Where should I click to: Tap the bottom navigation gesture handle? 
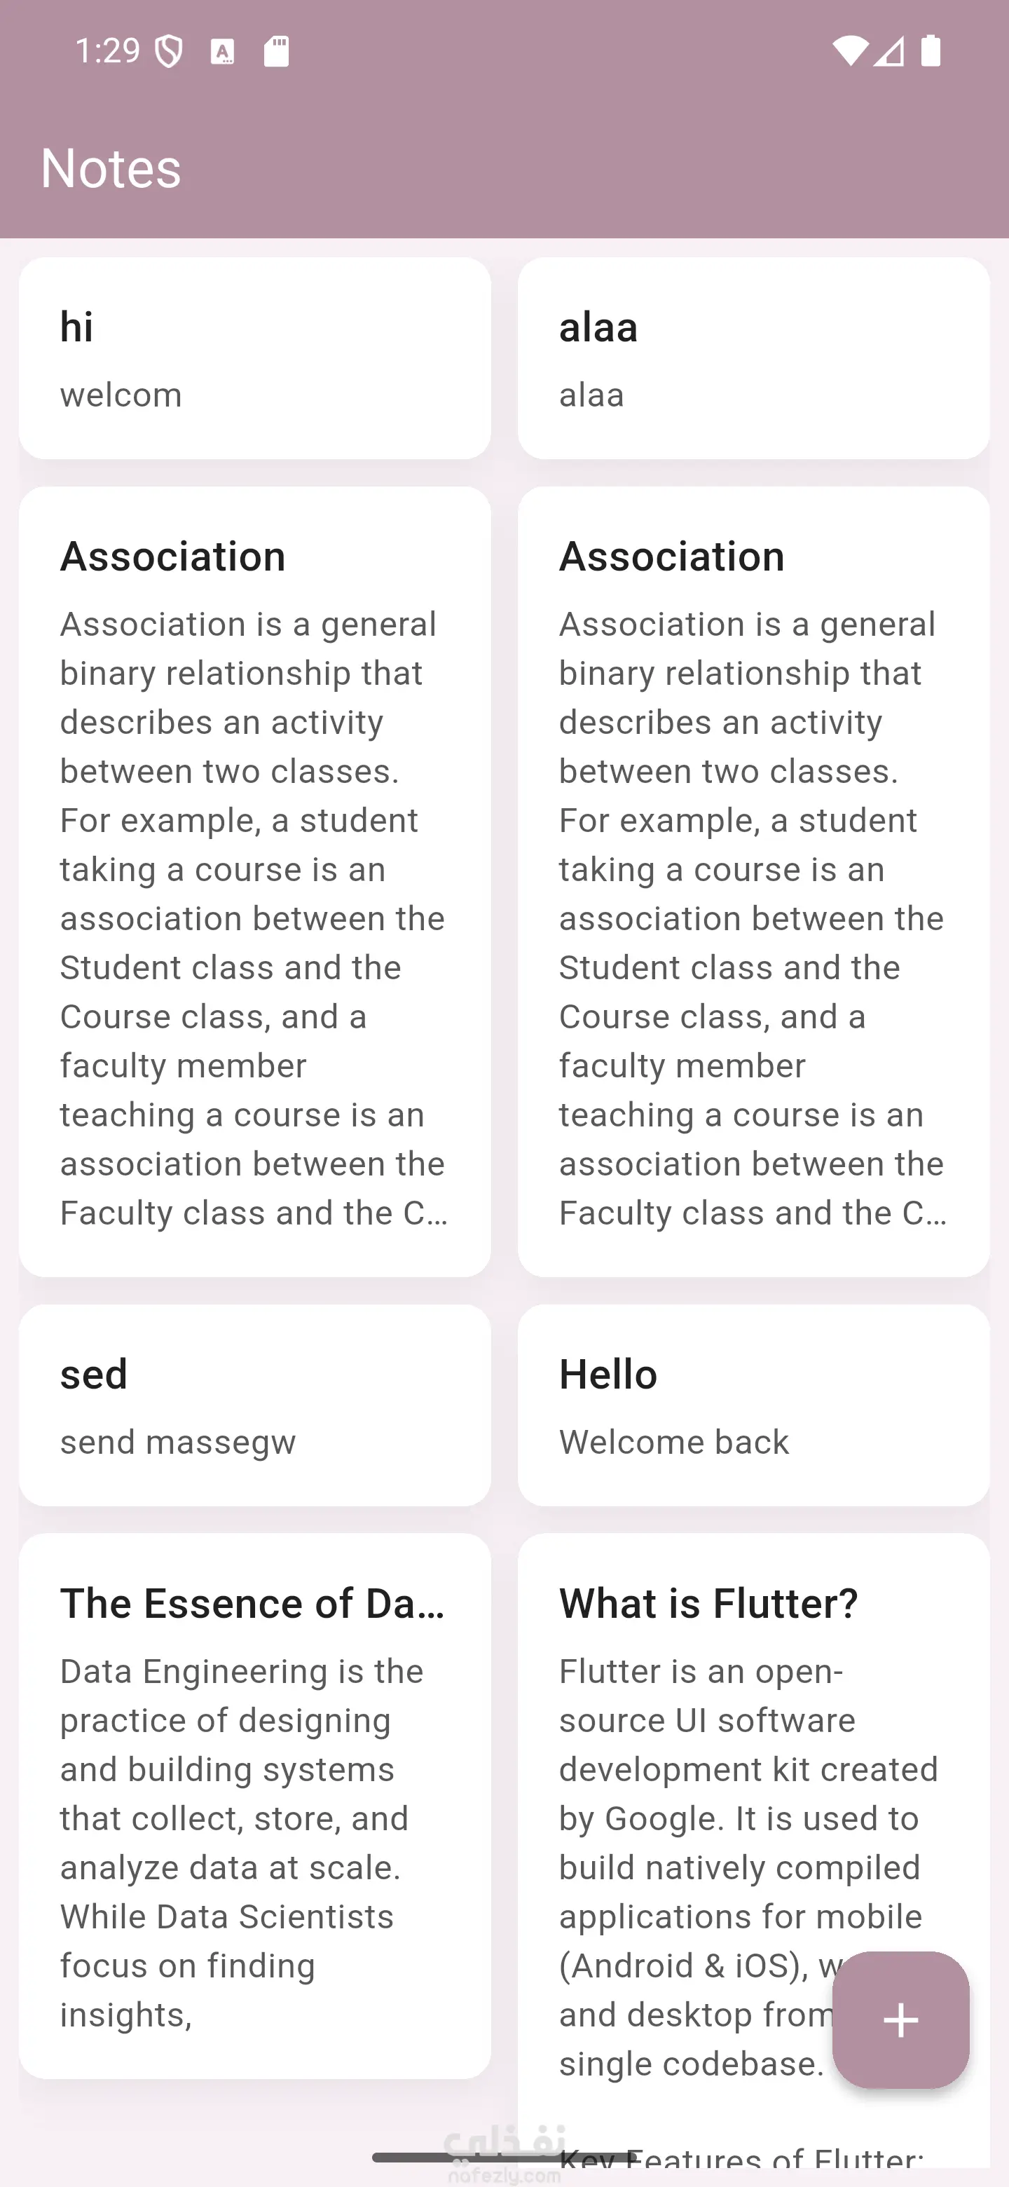(x=504, y=2158)
